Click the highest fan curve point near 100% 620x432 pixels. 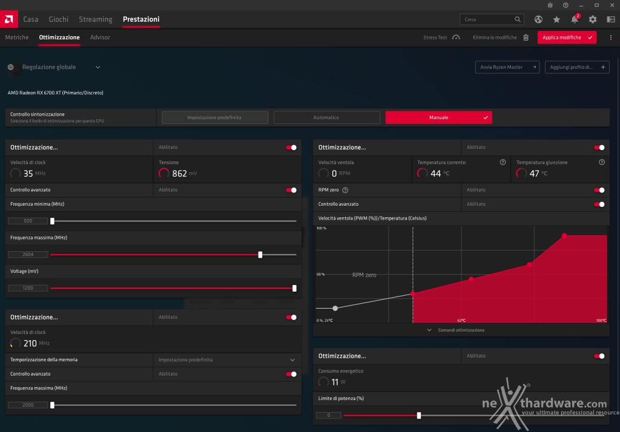[x=564, y=235]
